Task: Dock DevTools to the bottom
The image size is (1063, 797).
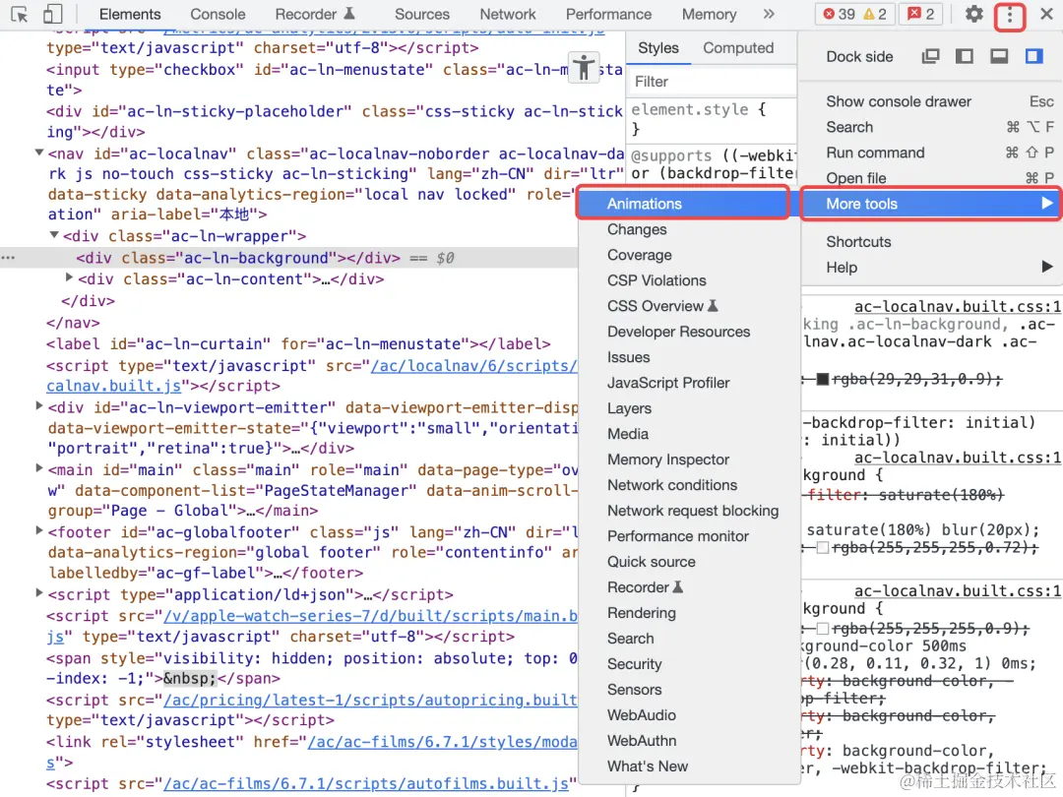Action: pyautogui.click(x=999, y=56)
